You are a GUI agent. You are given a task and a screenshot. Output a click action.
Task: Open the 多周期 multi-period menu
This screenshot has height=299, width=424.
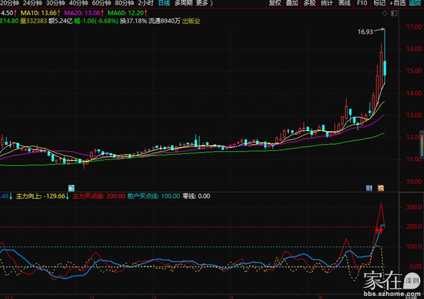coord(182,3)
